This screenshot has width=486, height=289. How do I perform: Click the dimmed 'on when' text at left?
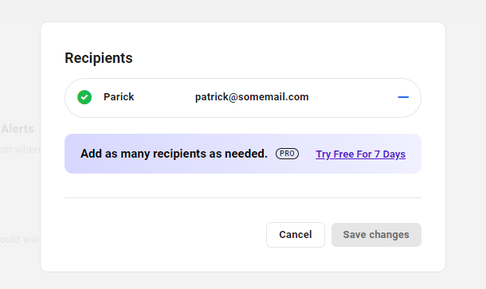pos(20,150)
